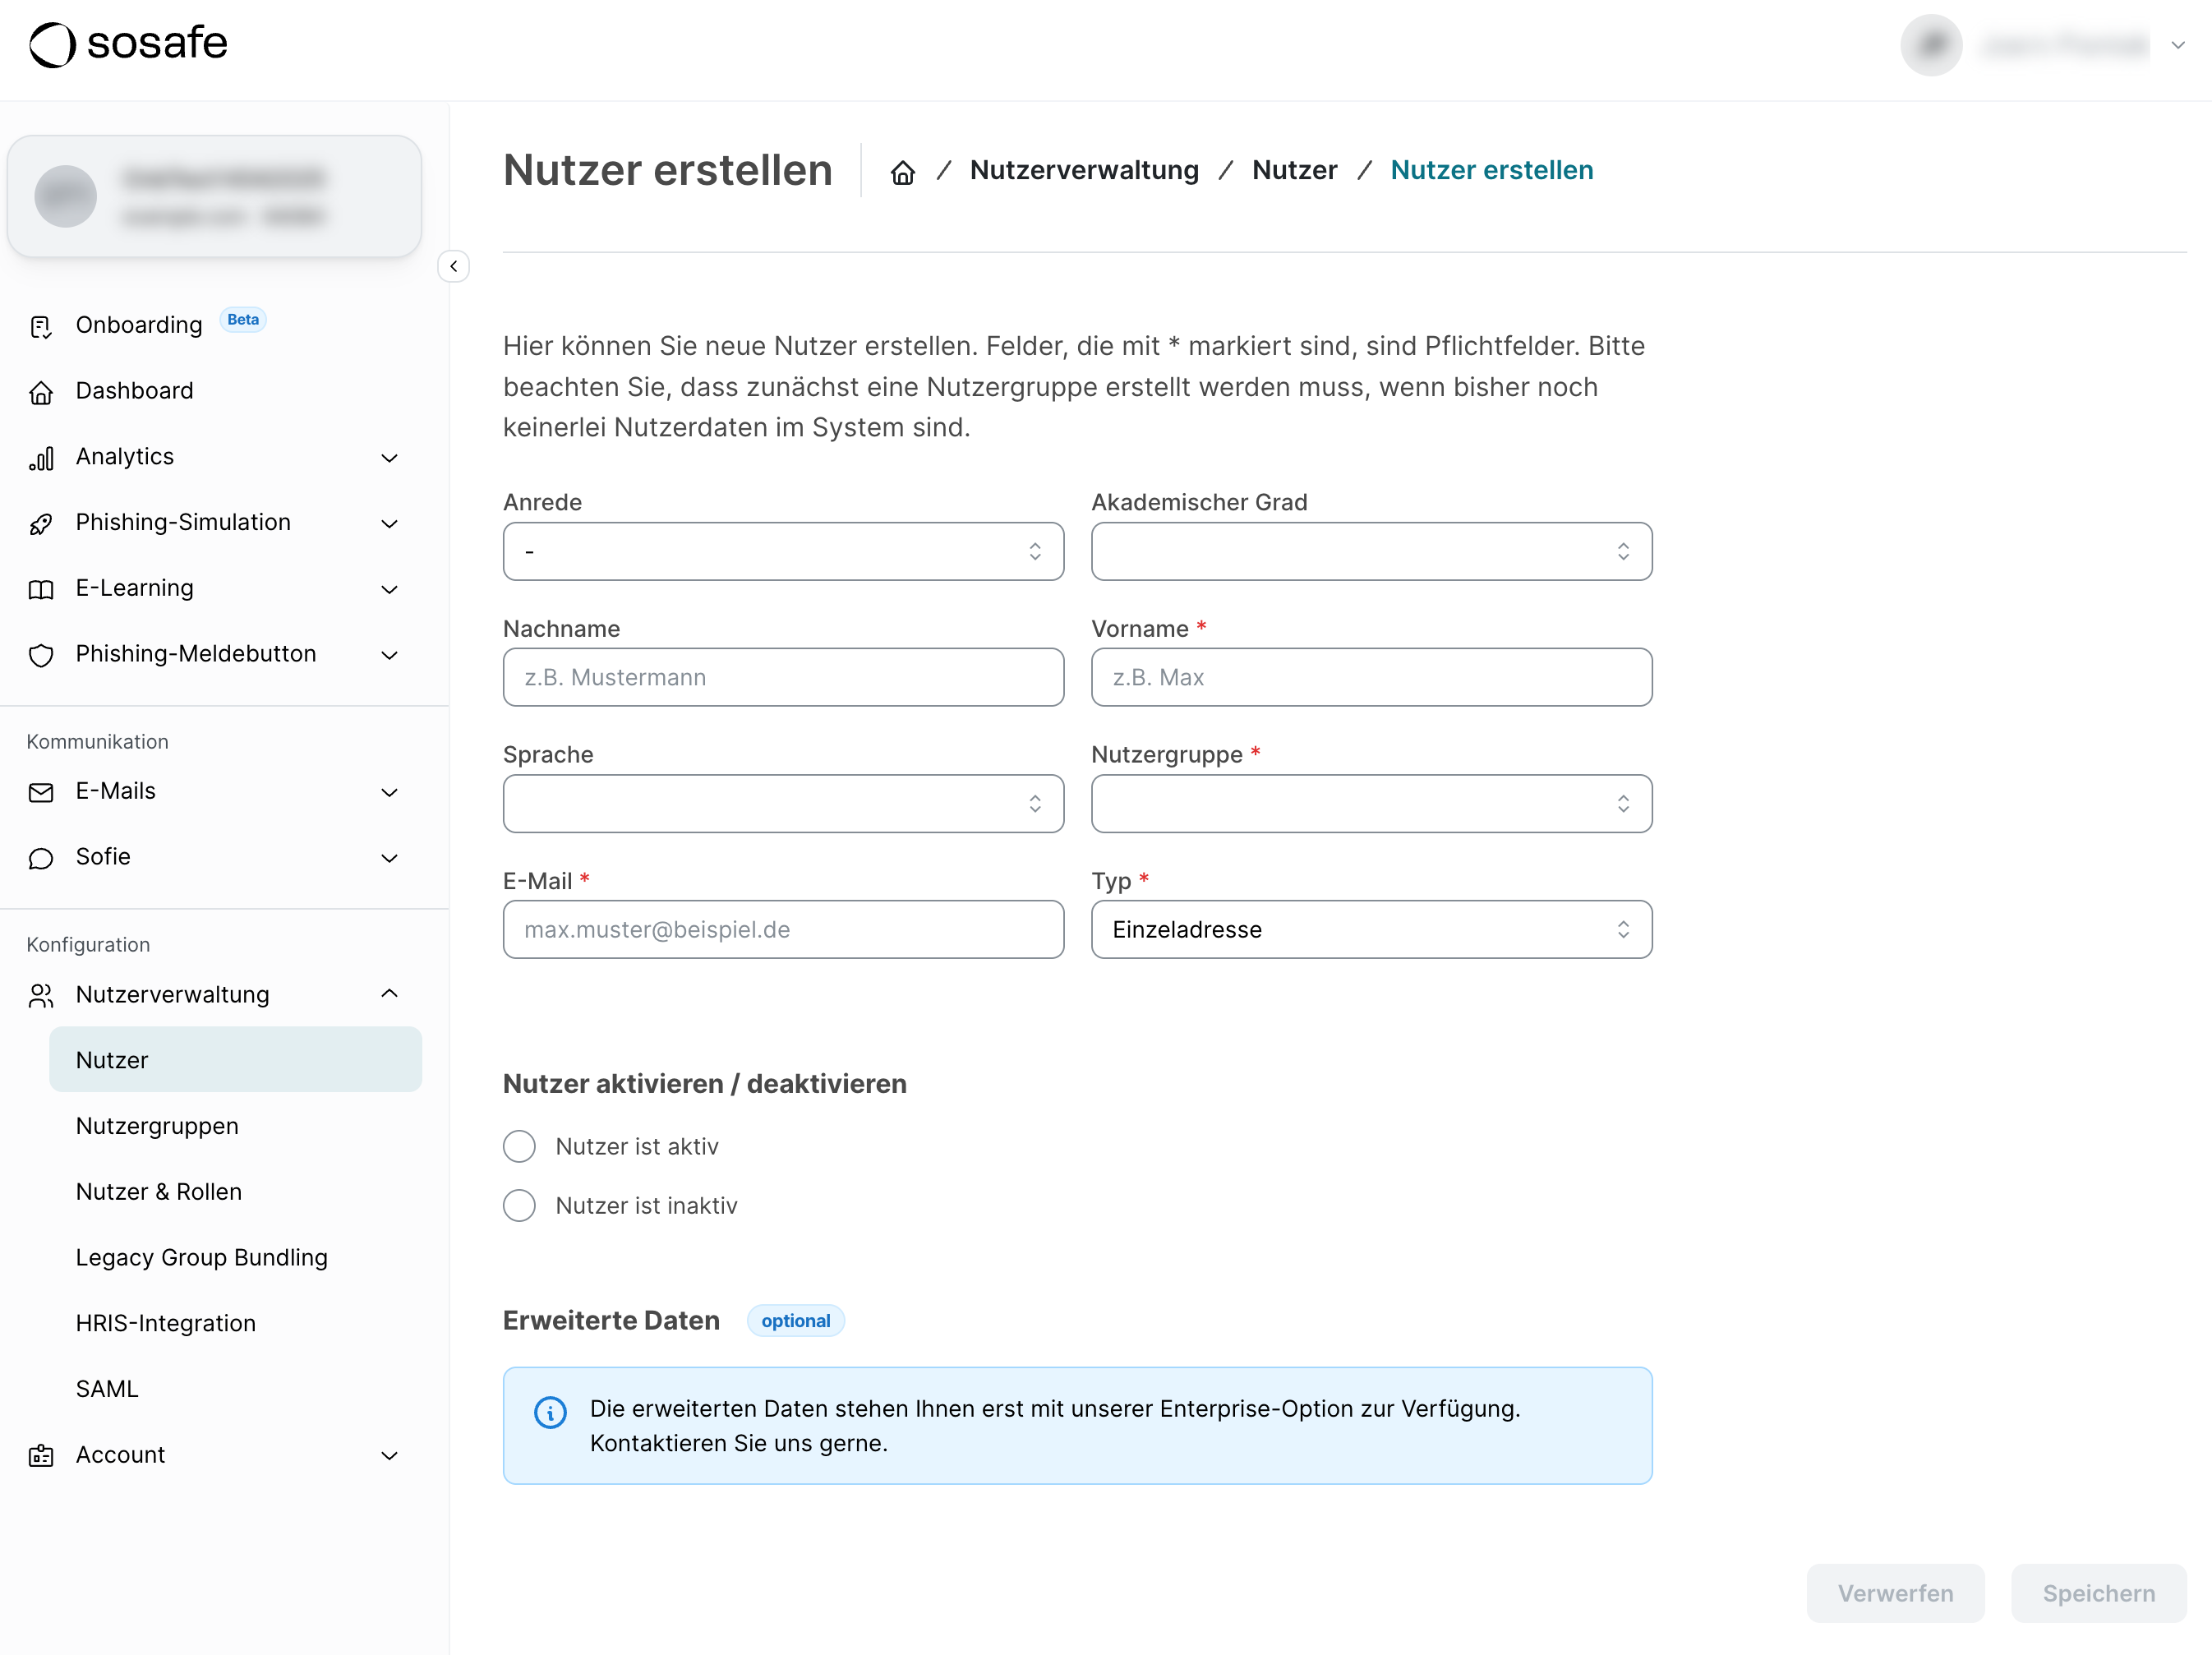Open SAML settings from the sidebar

point(106,1388)
